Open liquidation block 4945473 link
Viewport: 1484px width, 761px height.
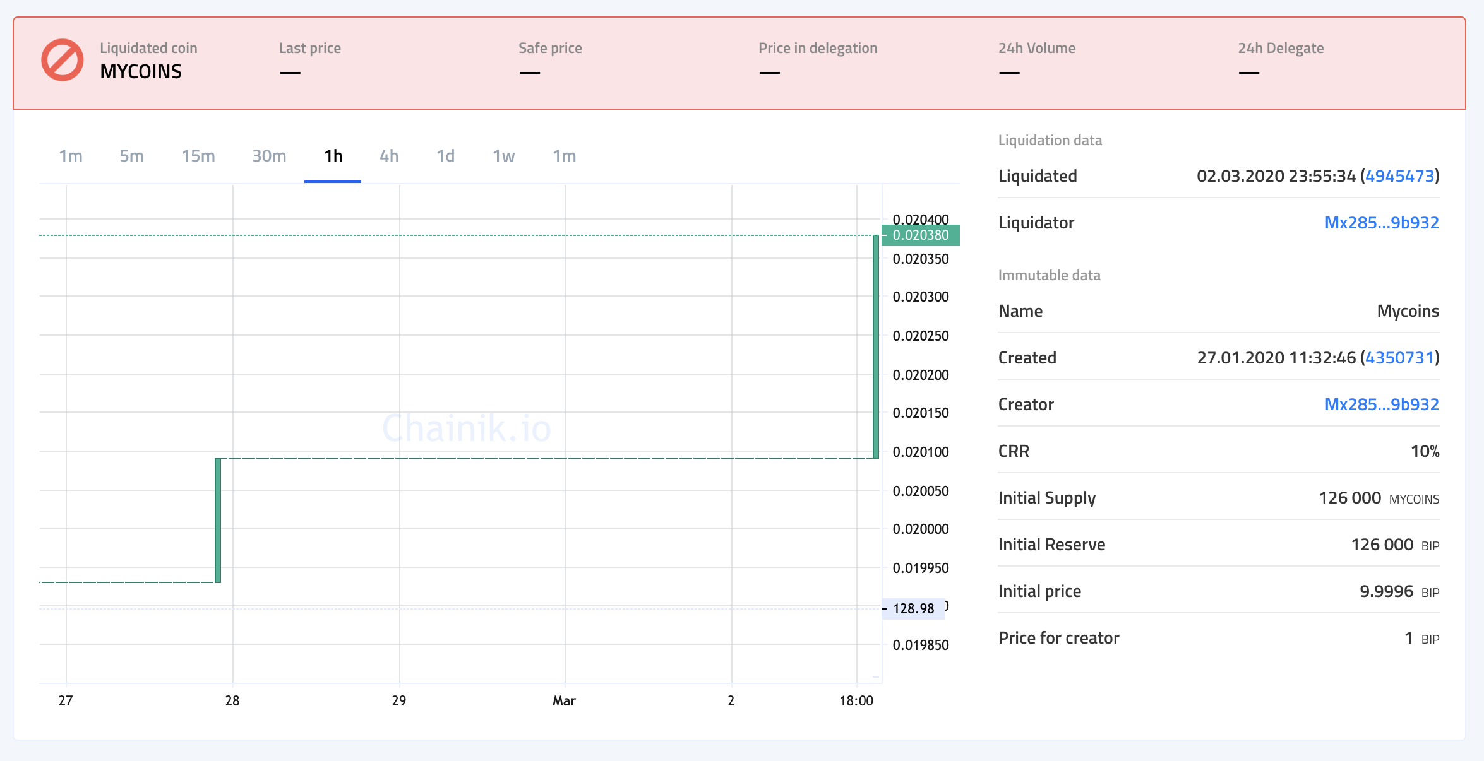click(x=1399, y=176)
